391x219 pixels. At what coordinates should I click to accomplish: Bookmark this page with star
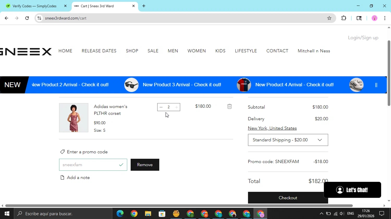pyautogui.click(x=329, y=18)
